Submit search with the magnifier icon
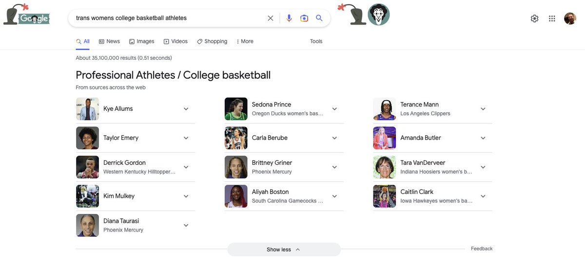Viewport: 585px width, 265px height. [x=319, y=18]
